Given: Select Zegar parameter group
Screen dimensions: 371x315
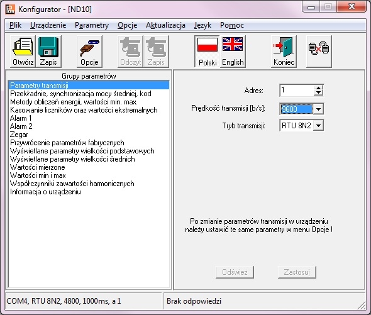Looking at the screenshot, I should tap(89, 135).
